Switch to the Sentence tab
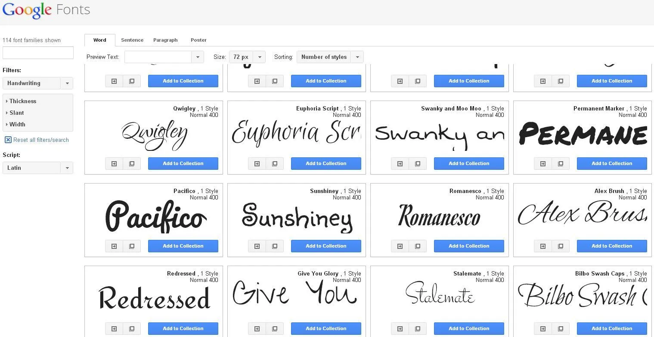 click(x=132, y=40)
